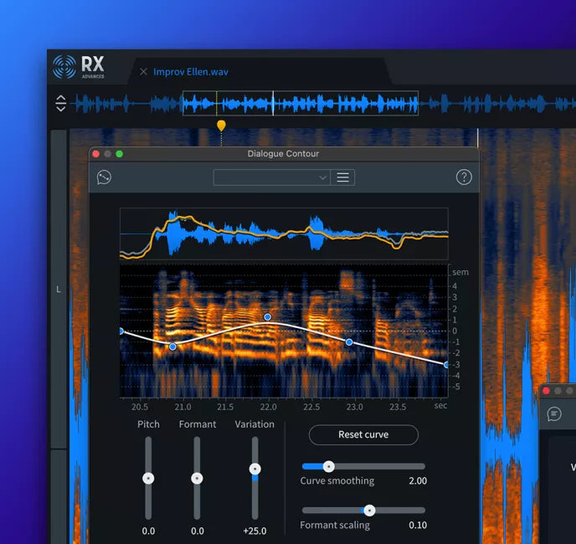The image size is (576, 544).
Task: Select the curve end point at -3 semitones
Action: tap(446, 365)
